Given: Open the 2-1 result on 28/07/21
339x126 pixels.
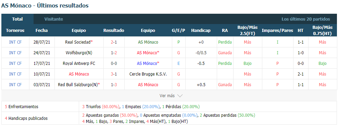Looking at the screenshot, I should [x=114, y=42].
